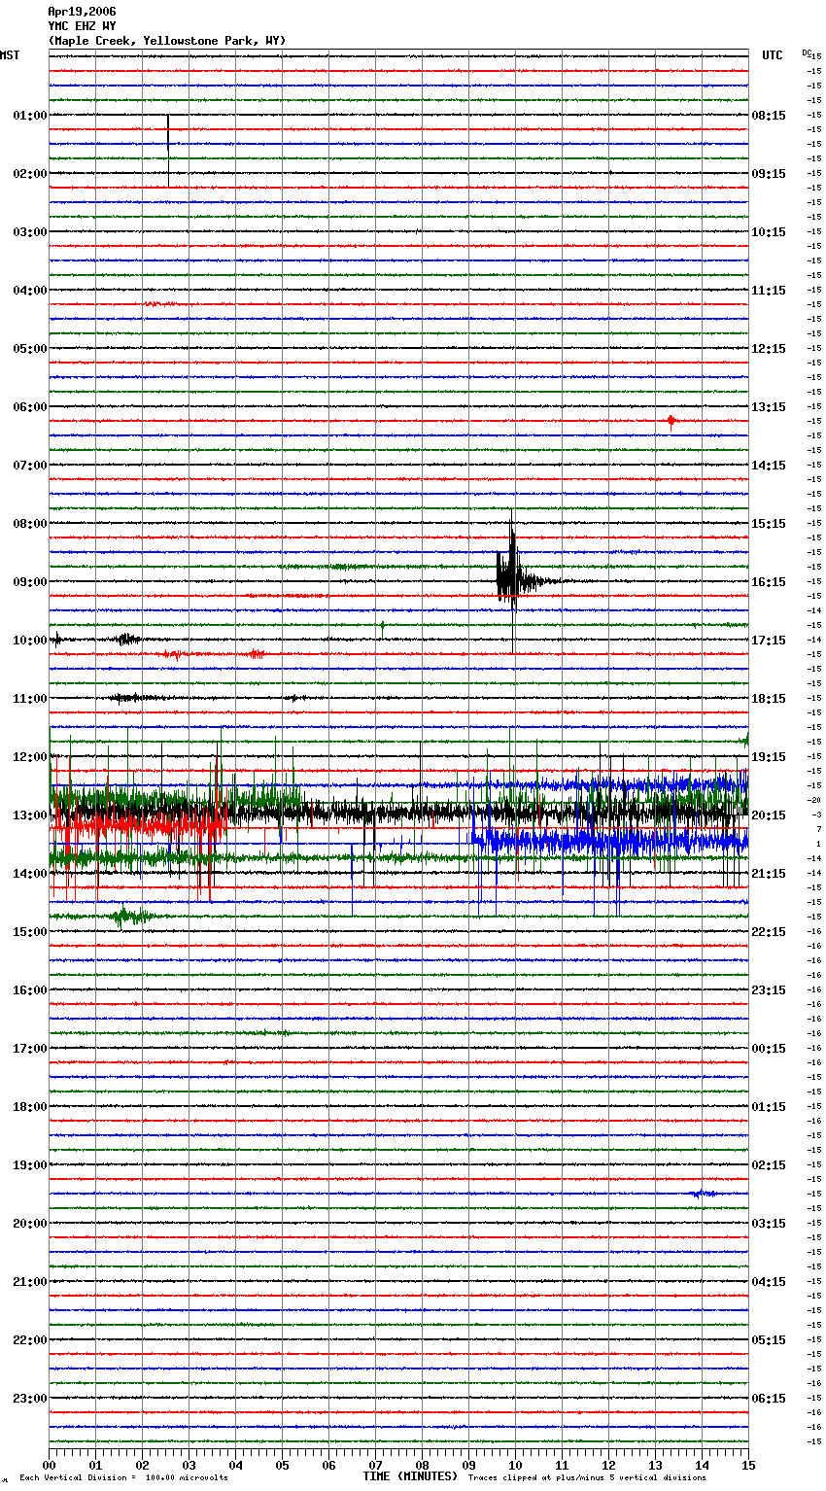
Task: Click the "06:15" UTC row label
Action: point(769,1399)
